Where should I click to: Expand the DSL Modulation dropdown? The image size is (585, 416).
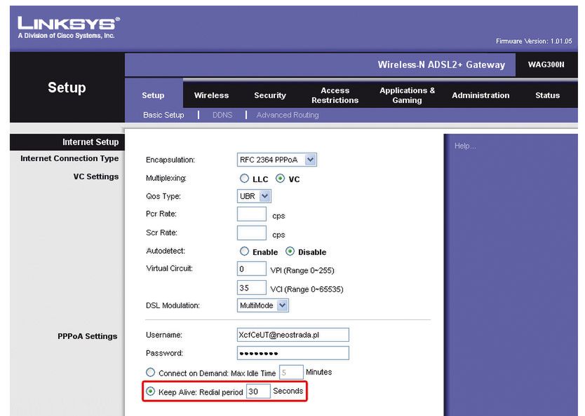pos(262,305)
